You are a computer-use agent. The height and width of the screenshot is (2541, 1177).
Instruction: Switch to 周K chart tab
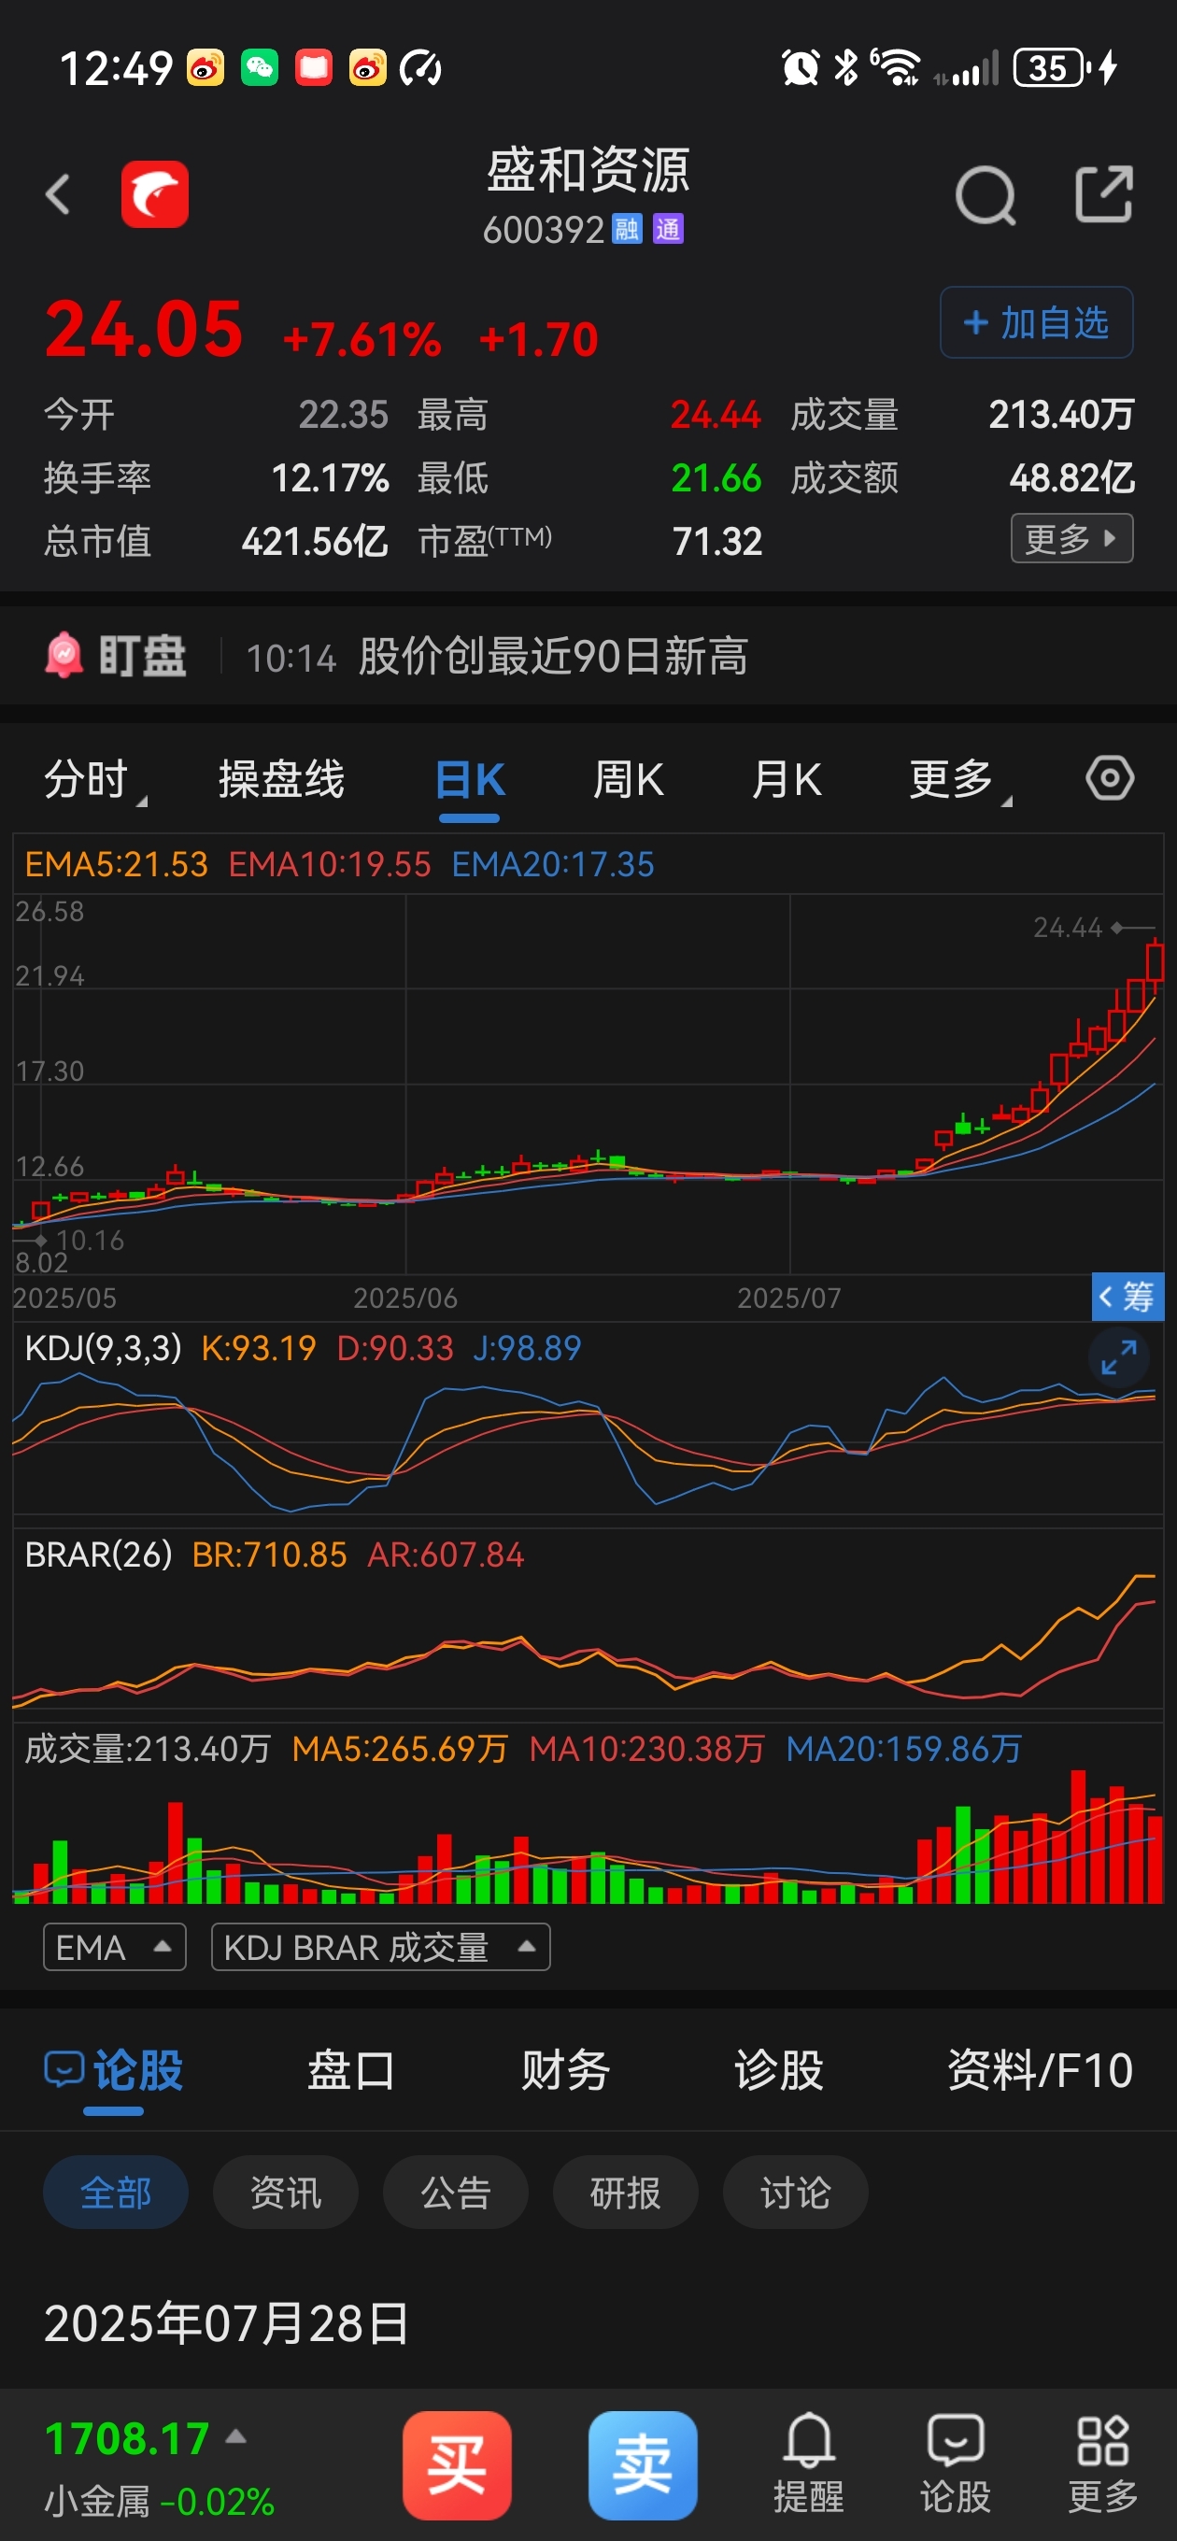point(628,779)
